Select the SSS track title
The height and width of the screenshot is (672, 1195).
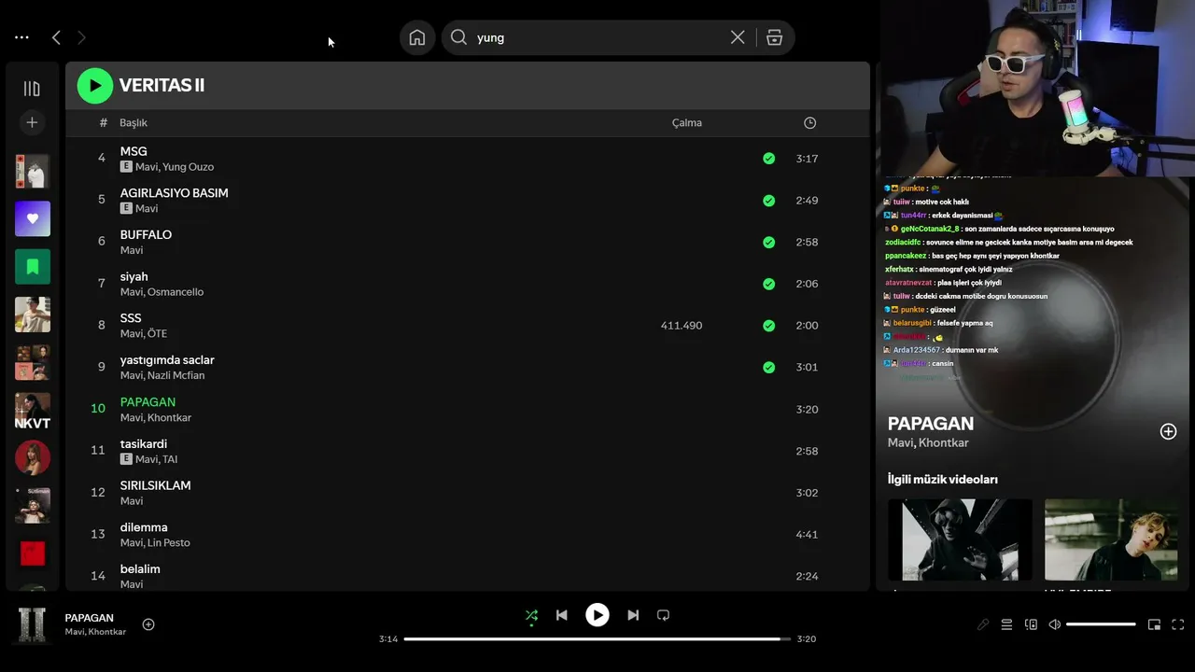(x=131, y=318)
